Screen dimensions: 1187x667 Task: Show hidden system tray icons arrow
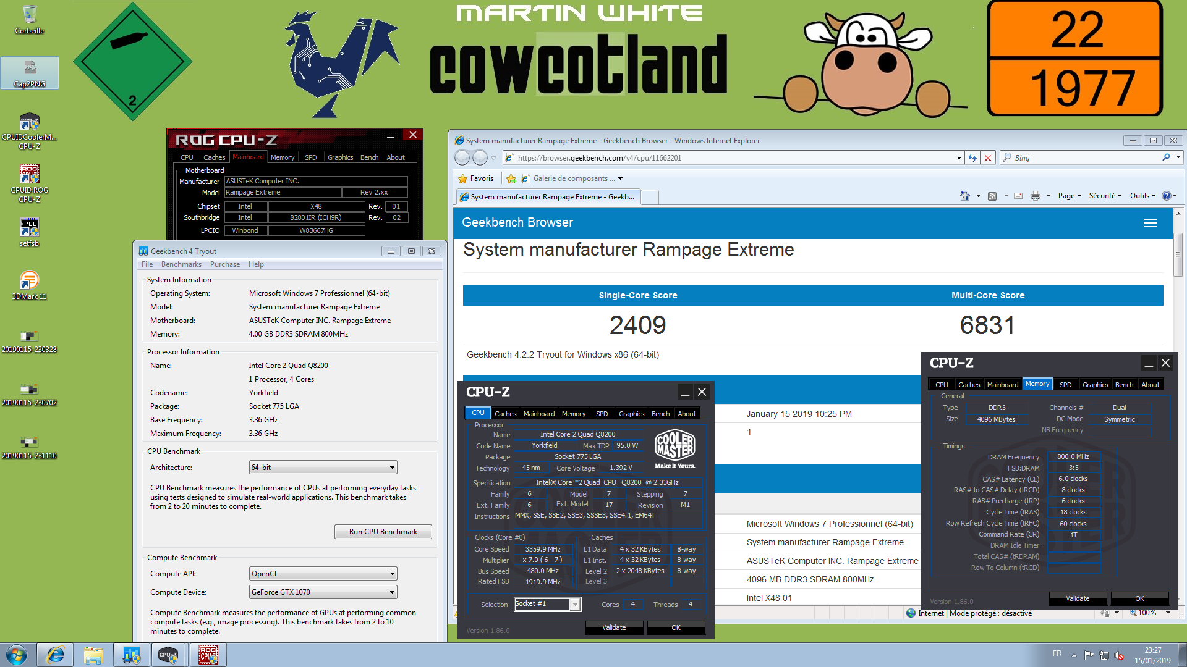(1074, 655)
